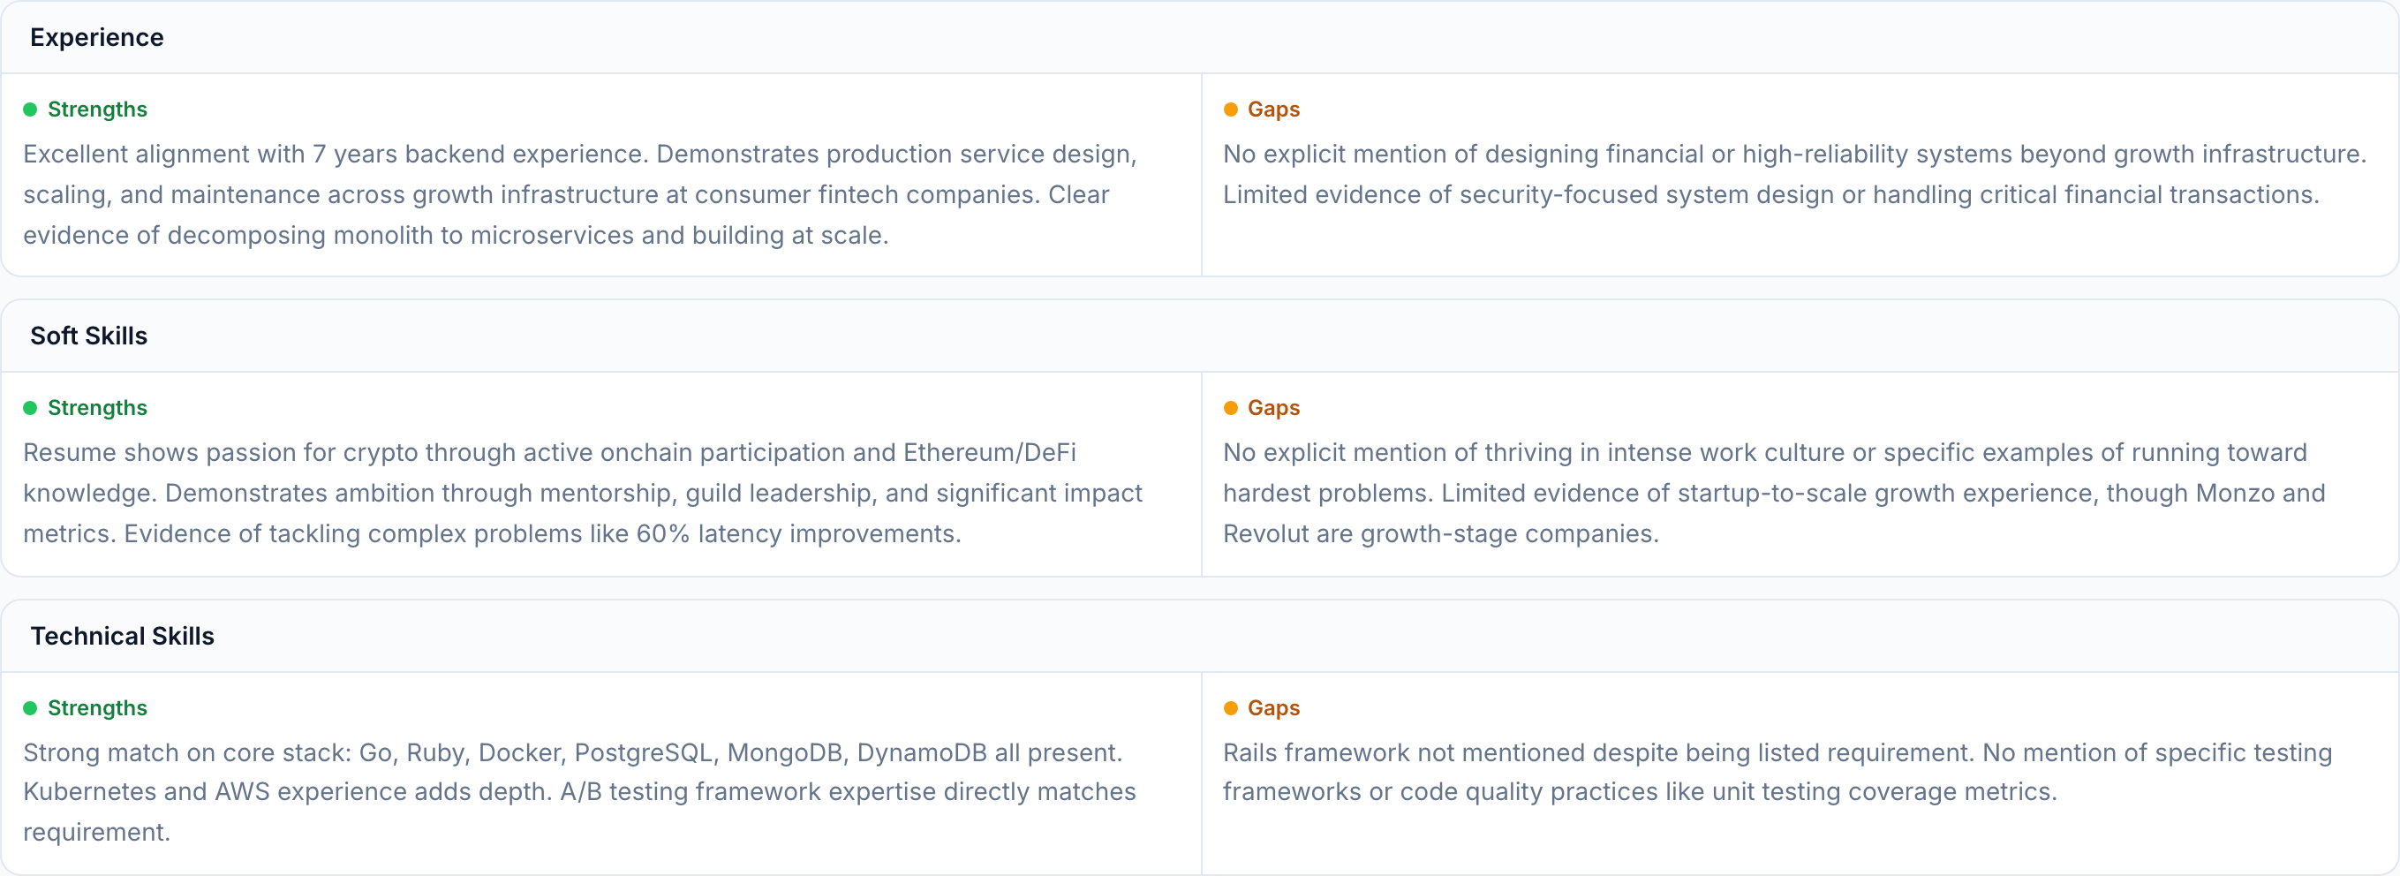Click the green dot beside Experience Strengths
The height and width of the screenshot is (876, 2400).
[x=30, y=110]
